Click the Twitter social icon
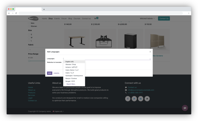Screen dimensions: 198x121 [134, 98]
